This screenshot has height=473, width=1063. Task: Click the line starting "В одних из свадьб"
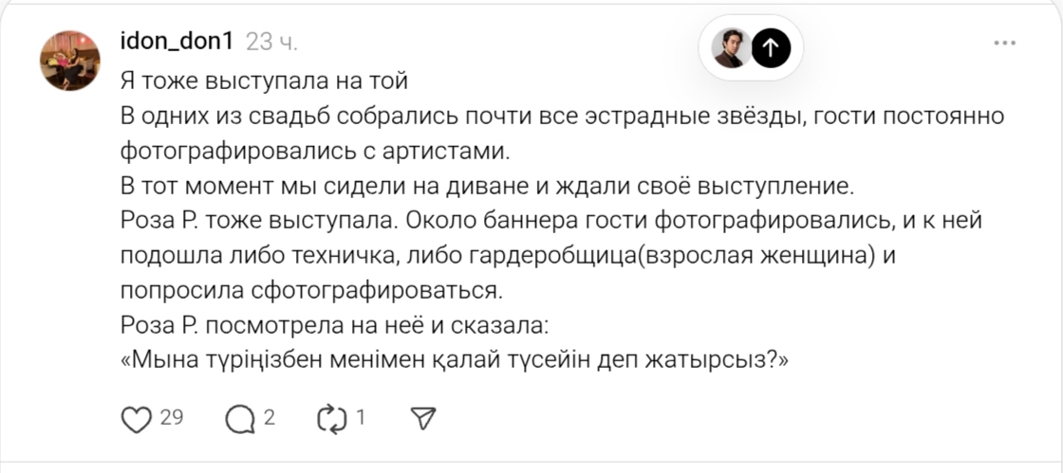tap(562, 117)
